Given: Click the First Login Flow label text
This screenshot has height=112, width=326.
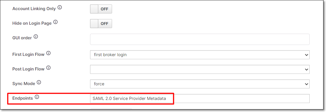Looking at the screenshot, I should coord(28,54).
